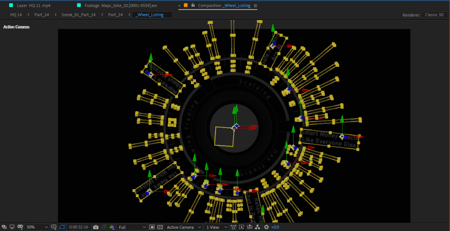Expand the arrow right of Scene_01_Part_14

point(102,15)
